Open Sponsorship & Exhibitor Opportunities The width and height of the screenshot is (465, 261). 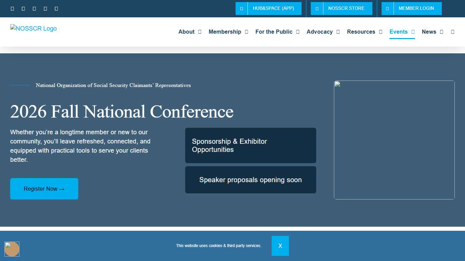[x=251, y=145]
